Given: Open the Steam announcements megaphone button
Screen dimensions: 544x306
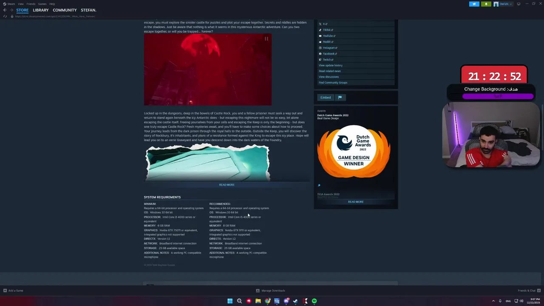Looking at the screenshot, I should 474,4.
